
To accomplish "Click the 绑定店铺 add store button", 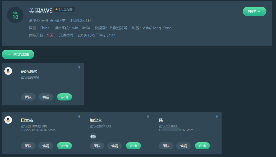I will click(18, 54).
